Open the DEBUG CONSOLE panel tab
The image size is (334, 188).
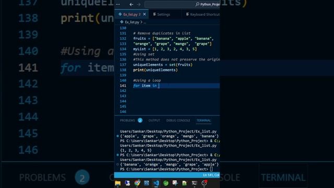(178, 121)
